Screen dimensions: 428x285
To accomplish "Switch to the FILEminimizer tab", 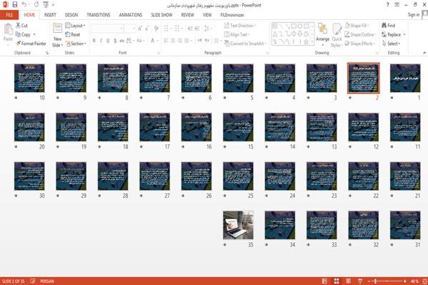I will 232,15.
